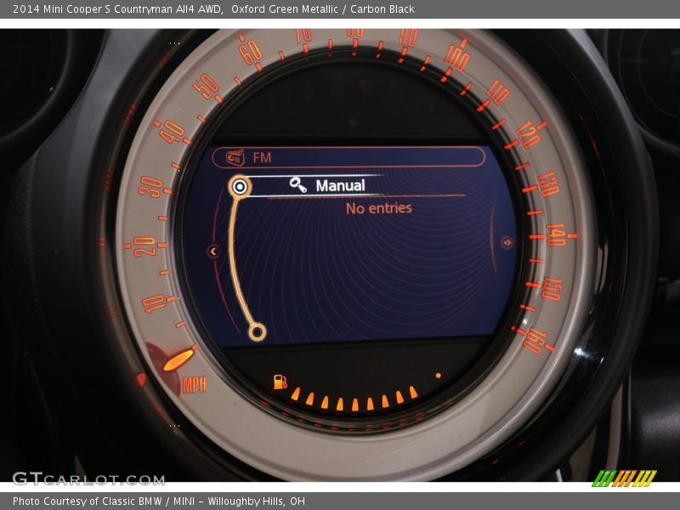680x510 pixels.
Task: Click the magnifier icon beside Manual
Action: pyautogui.click(x=298, y=184)
